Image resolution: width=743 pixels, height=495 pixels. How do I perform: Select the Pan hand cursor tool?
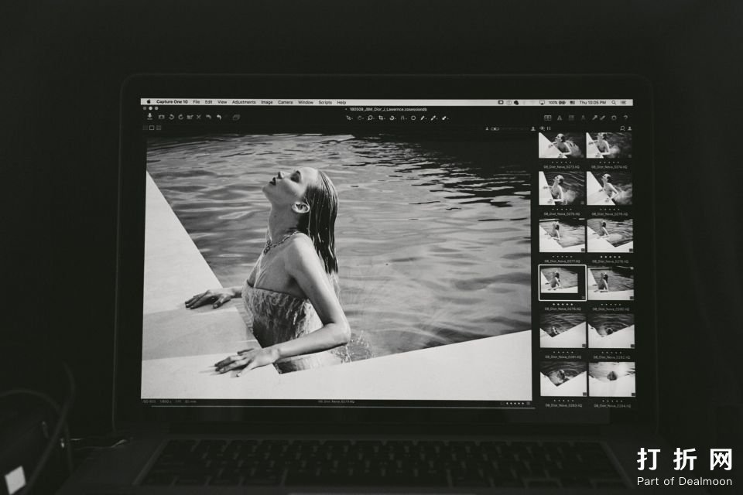pyautogui.click(x=360, y=118)
